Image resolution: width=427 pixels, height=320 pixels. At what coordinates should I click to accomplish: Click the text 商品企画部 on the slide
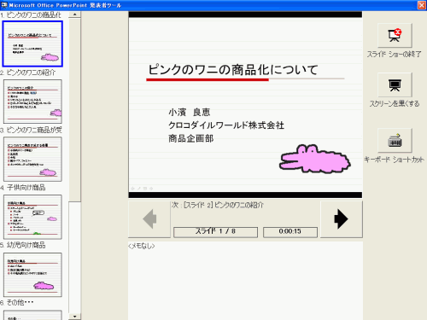(x=191, y=138)
